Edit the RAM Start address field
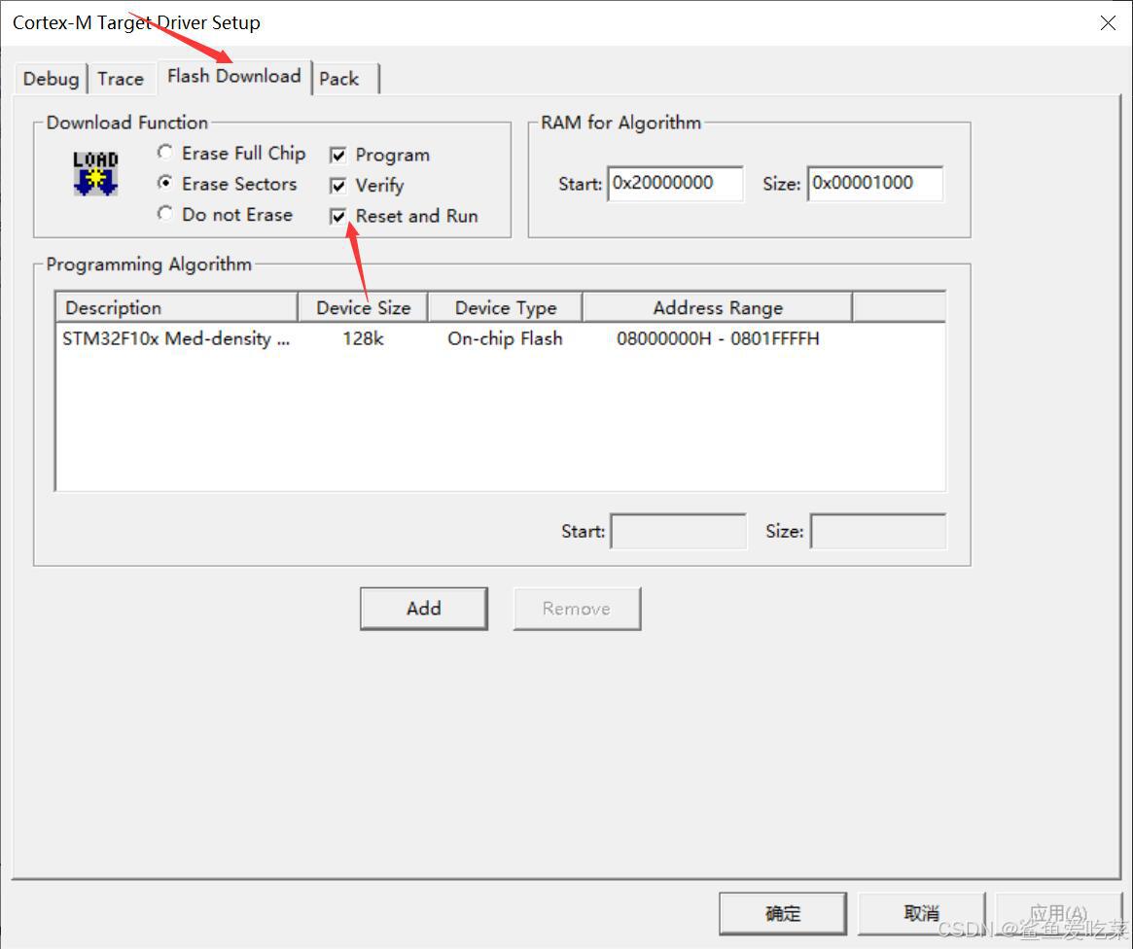1133x949 pixels. [x=675, y=184]
